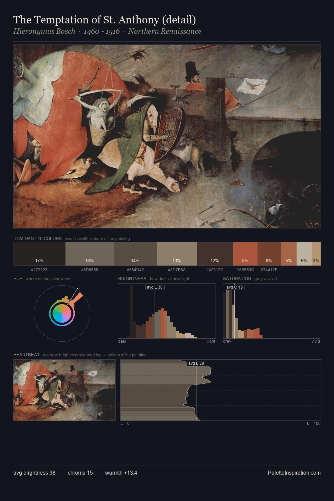Click the footer chroma 15 stat
Viewport: 334px width, 501px height.
80,473
